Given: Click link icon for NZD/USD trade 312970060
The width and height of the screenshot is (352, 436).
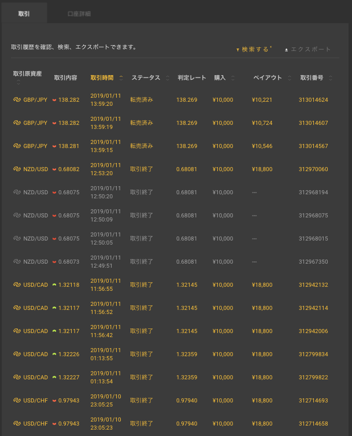Looking at the screenshot, I should 17,169.
